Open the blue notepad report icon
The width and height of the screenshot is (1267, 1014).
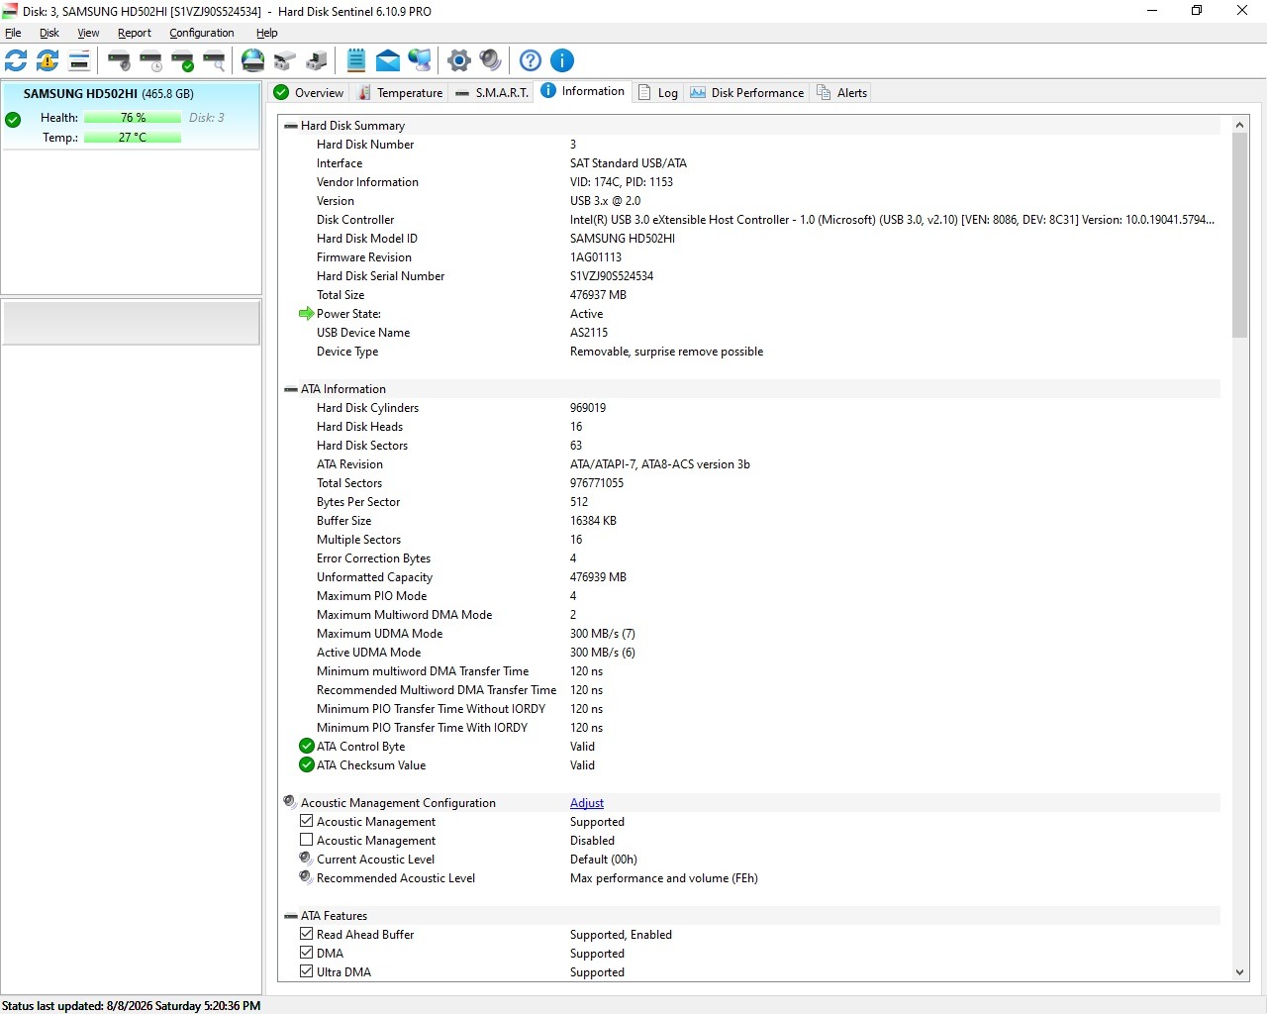(x=356, y=60)
